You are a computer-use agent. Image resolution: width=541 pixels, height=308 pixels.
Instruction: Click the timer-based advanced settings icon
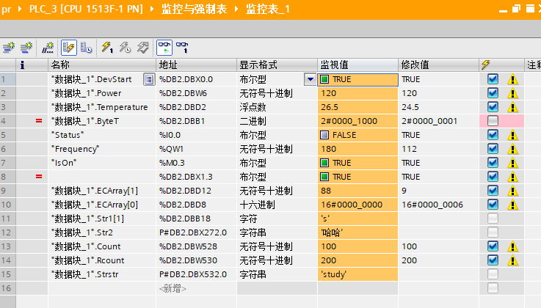[x=87, y=47]
